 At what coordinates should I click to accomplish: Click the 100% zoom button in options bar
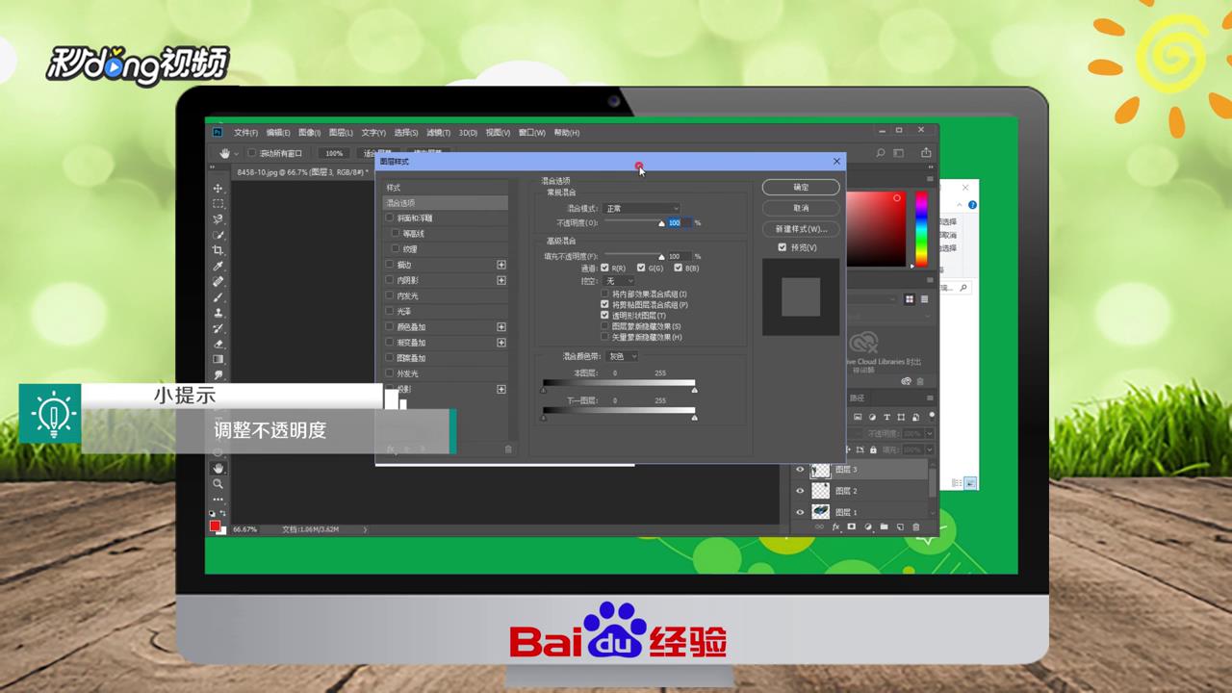point(334,153)
